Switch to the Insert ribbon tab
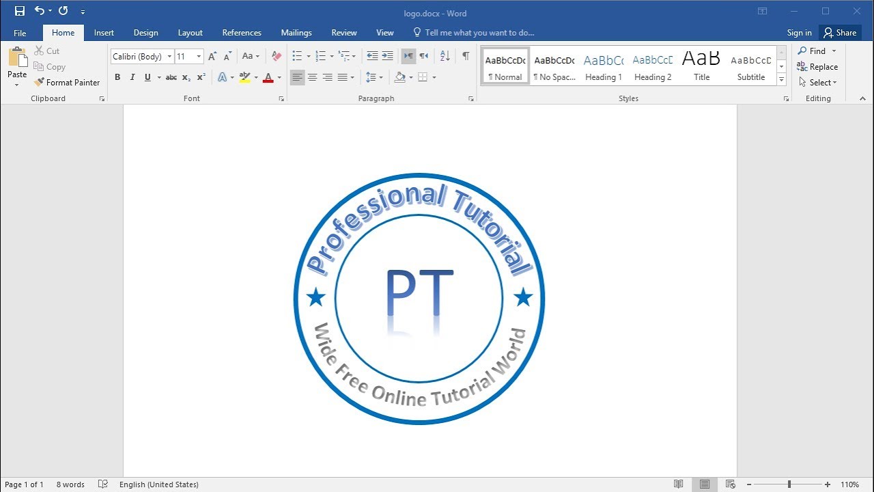The width and height of the screenshot is (874, 492). tap(104, 32)
